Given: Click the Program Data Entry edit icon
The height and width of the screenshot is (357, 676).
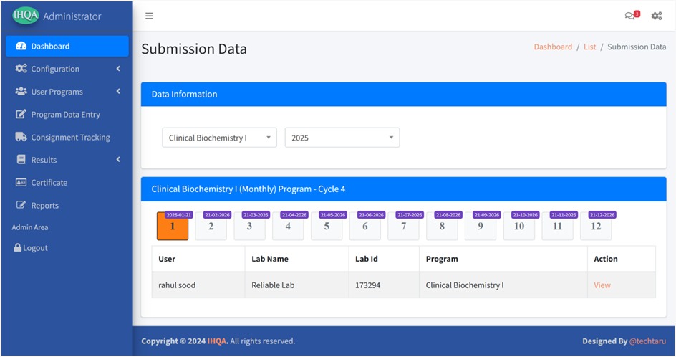Looking at the screenshot, I should [21, 115].
